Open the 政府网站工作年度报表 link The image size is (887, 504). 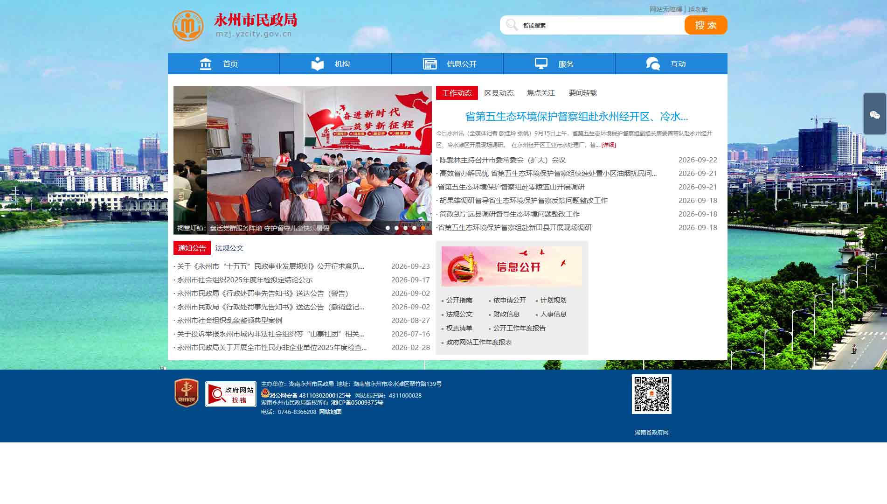click(x=479, y=342)
